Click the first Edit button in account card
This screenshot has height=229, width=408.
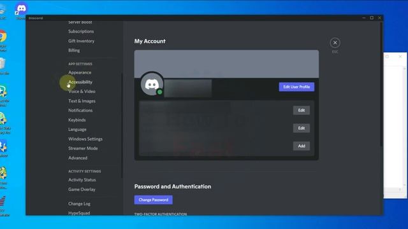pyautogui.click(x=302, y=110)
